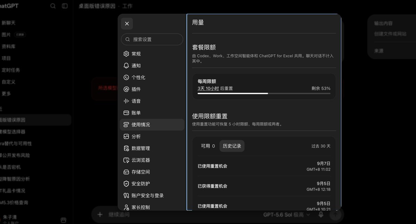Open the 存储空间 settings section

pyautogui.click(x=152, y=172)
